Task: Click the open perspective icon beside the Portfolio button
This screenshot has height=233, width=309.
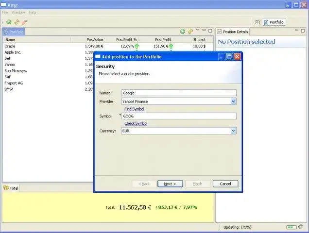Action: 257,22
